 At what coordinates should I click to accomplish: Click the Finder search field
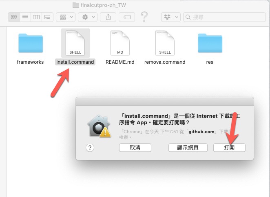pos(225,17)
